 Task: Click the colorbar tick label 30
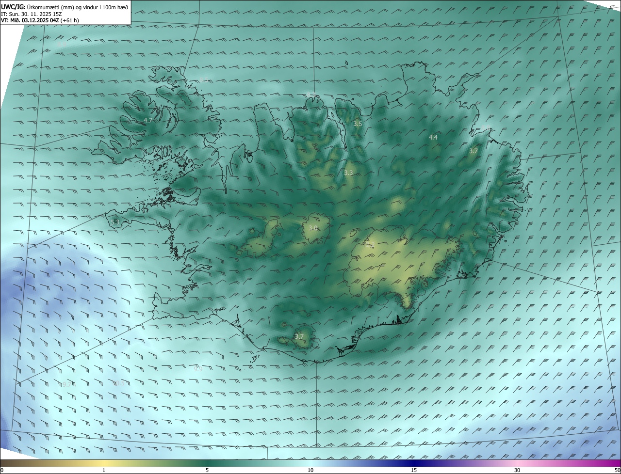tap(517, 471)
